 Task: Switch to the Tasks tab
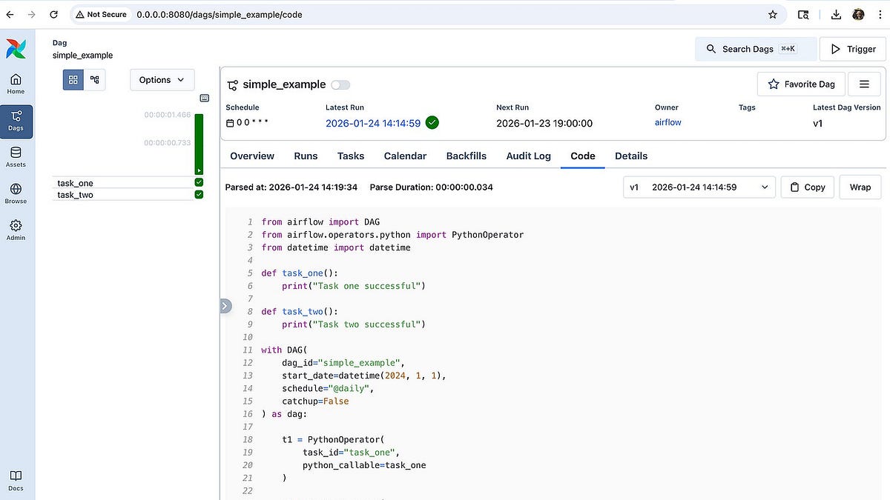(x=351, y=156)
